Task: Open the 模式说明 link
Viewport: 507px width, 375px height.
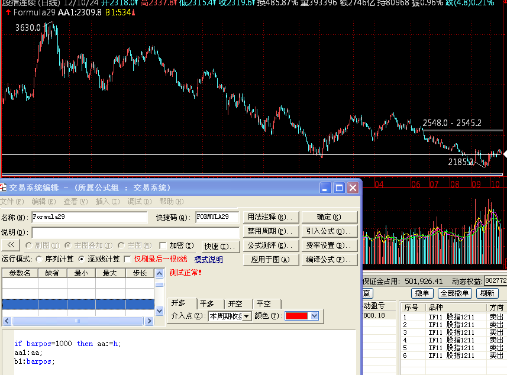Action: (x=209, y=259)
